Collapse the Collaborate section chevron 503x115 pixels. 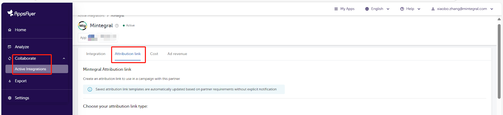point(64,58)
